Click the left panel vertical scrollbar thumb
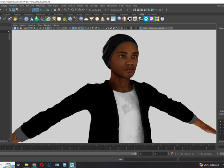 9,37
